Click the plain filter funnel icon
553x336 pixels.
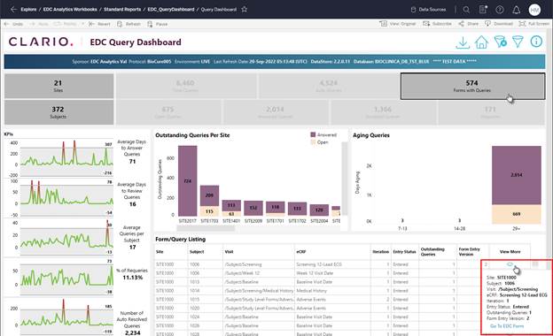click(518, 42)
